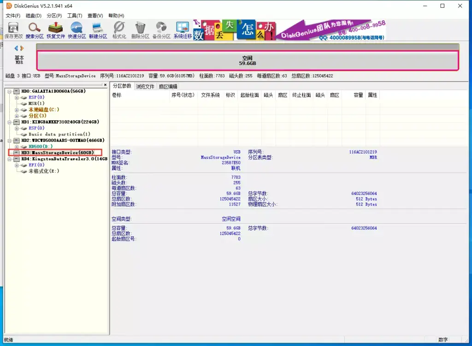Switch to the 扇区编辑 tab

[x=168, y=87]
